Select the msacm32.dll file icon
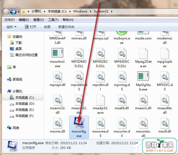The image size is (178, 155). tap(58, 100)
